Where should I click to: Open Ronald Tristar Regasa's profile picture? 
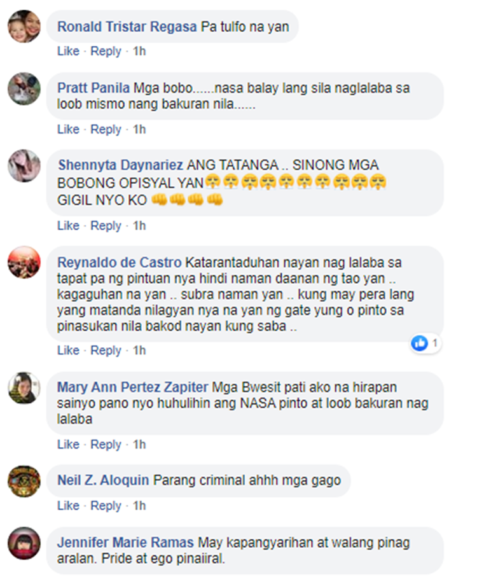pyautogui.click(x=24, y=27)
